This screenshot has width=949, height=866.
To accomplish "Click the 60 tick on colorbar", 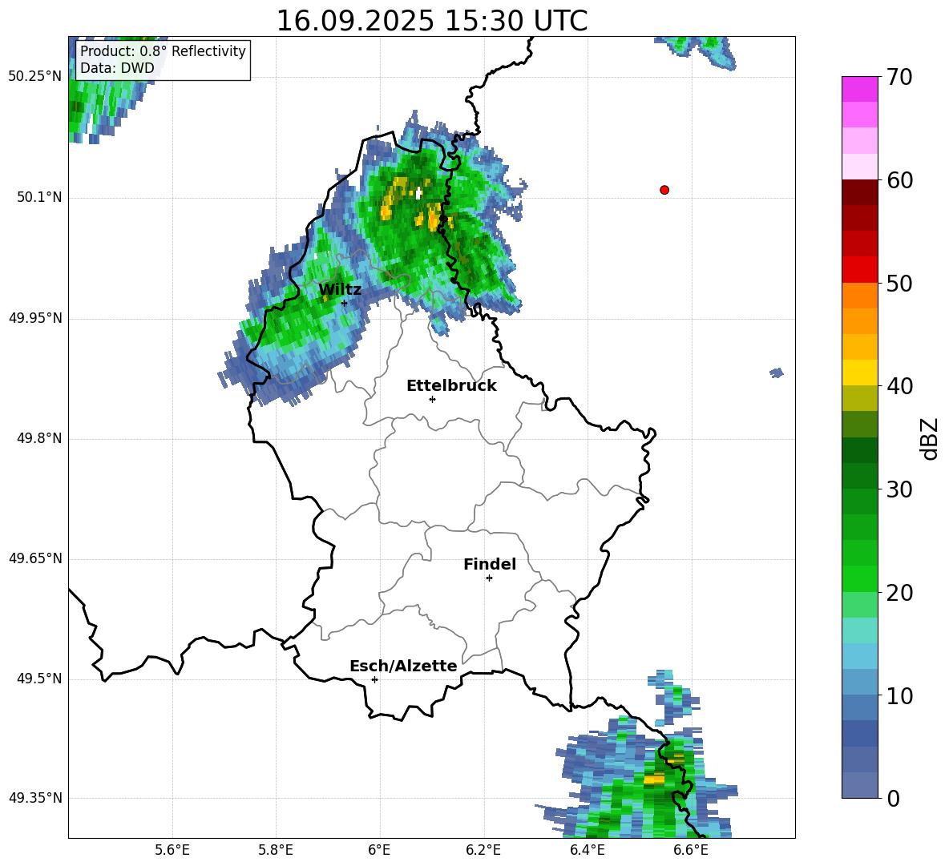I will pos(899,179).
